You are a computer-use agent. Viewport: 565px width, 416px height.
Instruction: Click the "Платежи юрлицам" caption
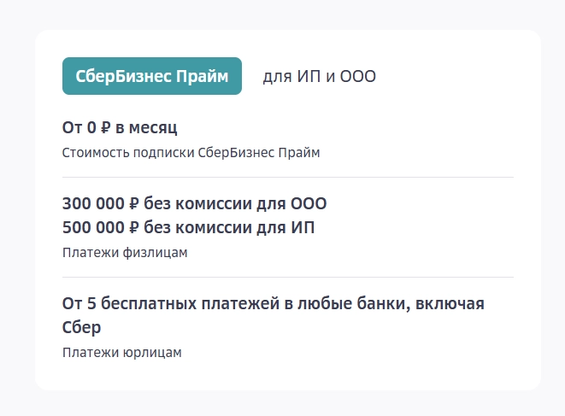click(x=122, y=352)
